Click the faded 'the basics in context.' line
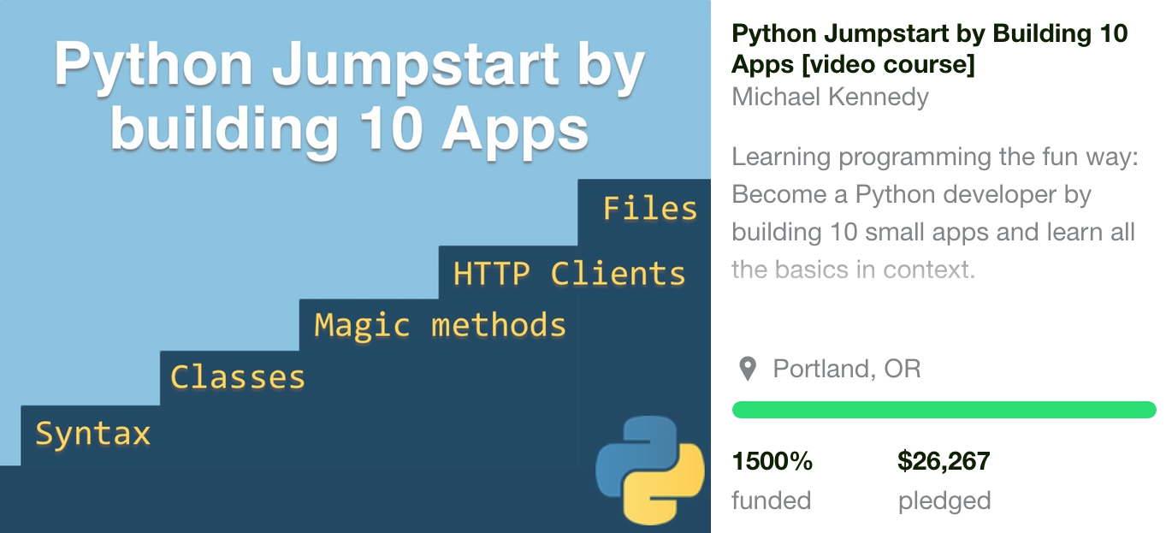The image size is (1166, 533). [x=853, y=269]
